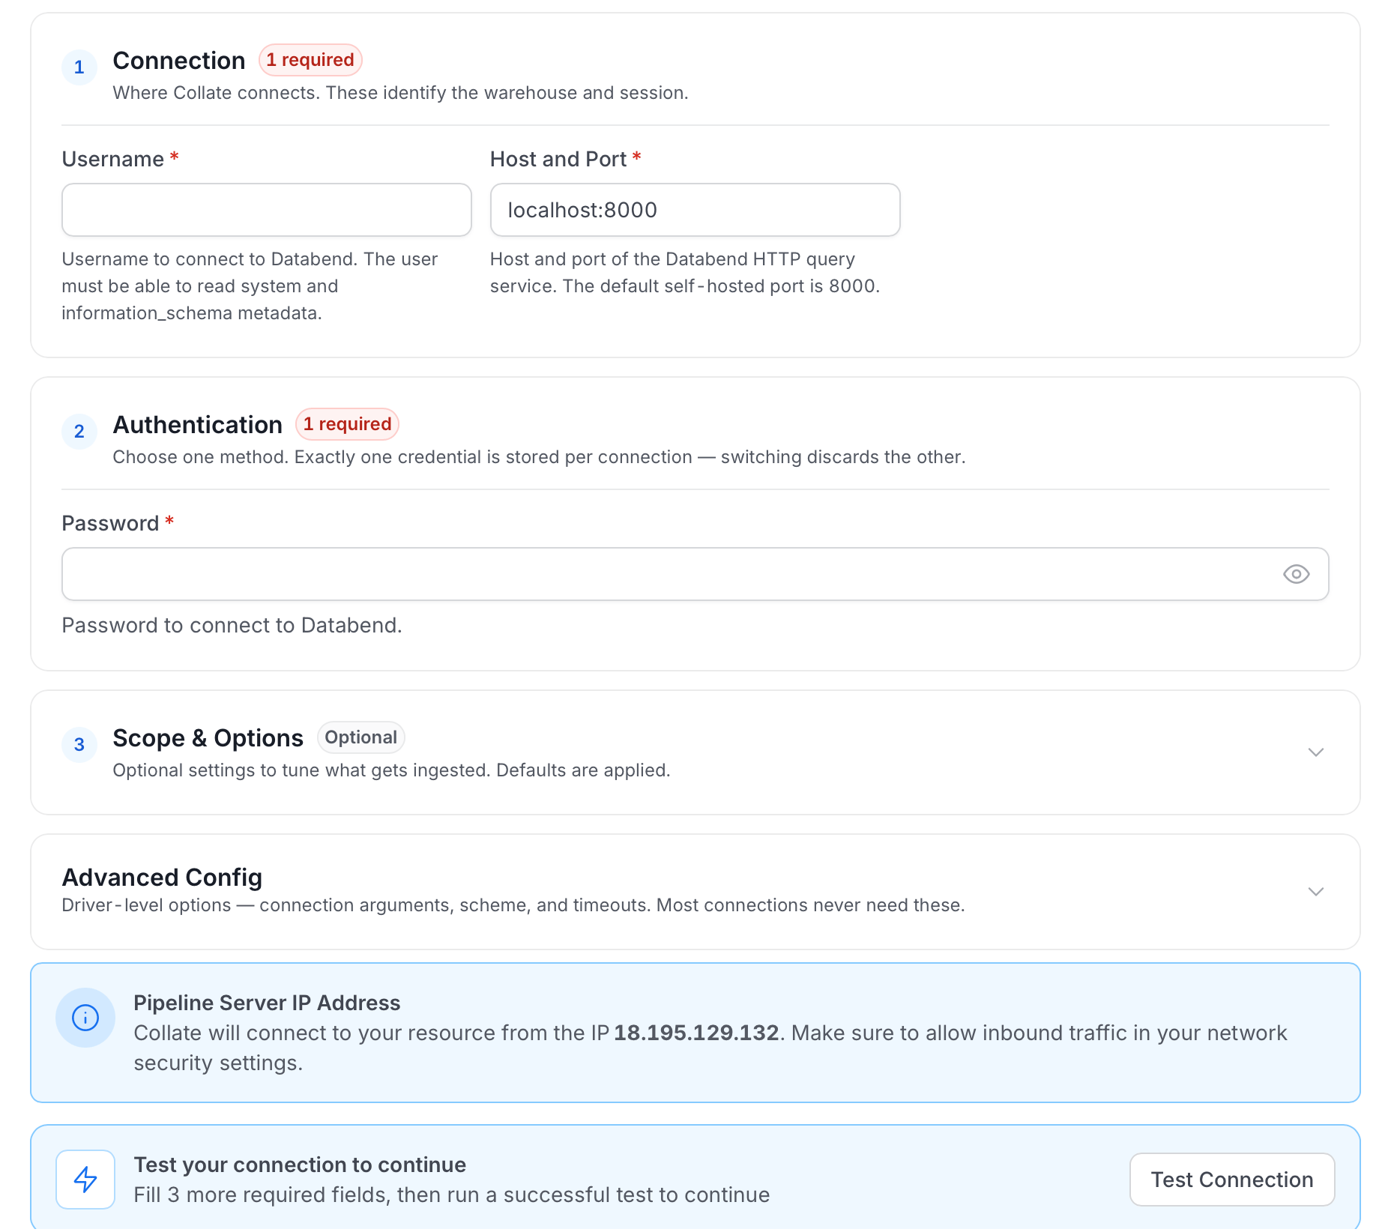Click the Host and Port field label
Viewport: 1394px width, 1232px height.
[x=558, y=159]
